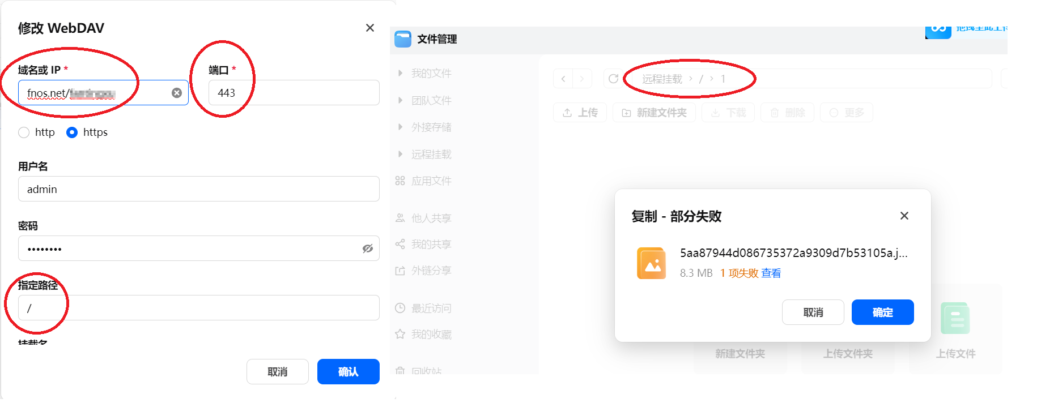Click the port field showing 443
Image resolution: width=1041 pixels, height=407 pixels.
point(294,93)
